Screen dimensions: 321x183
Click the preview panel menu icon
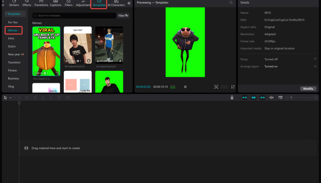(x=231, y=2)
